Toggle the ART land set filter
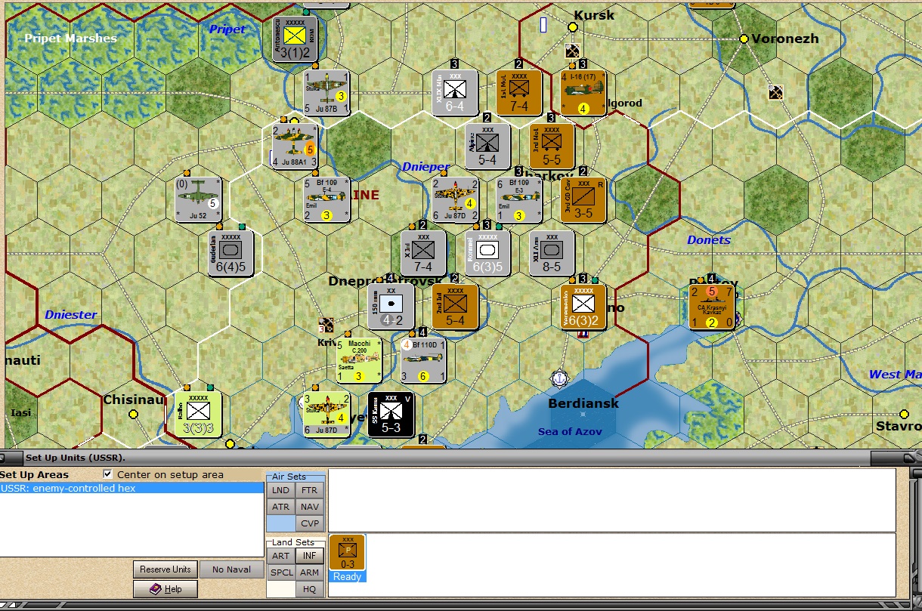This screenshot has width=922, height=611. [x=280, y=556]
